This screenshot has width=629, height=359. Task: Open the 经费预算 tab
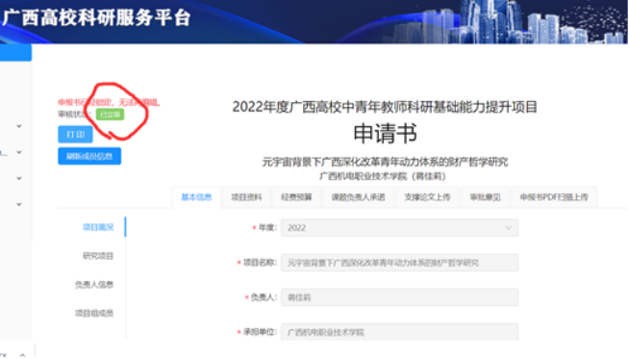tap(296, 197)
